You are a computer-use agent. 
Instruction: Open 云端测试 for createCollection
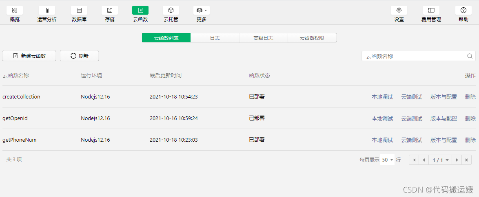click(412, 97)
